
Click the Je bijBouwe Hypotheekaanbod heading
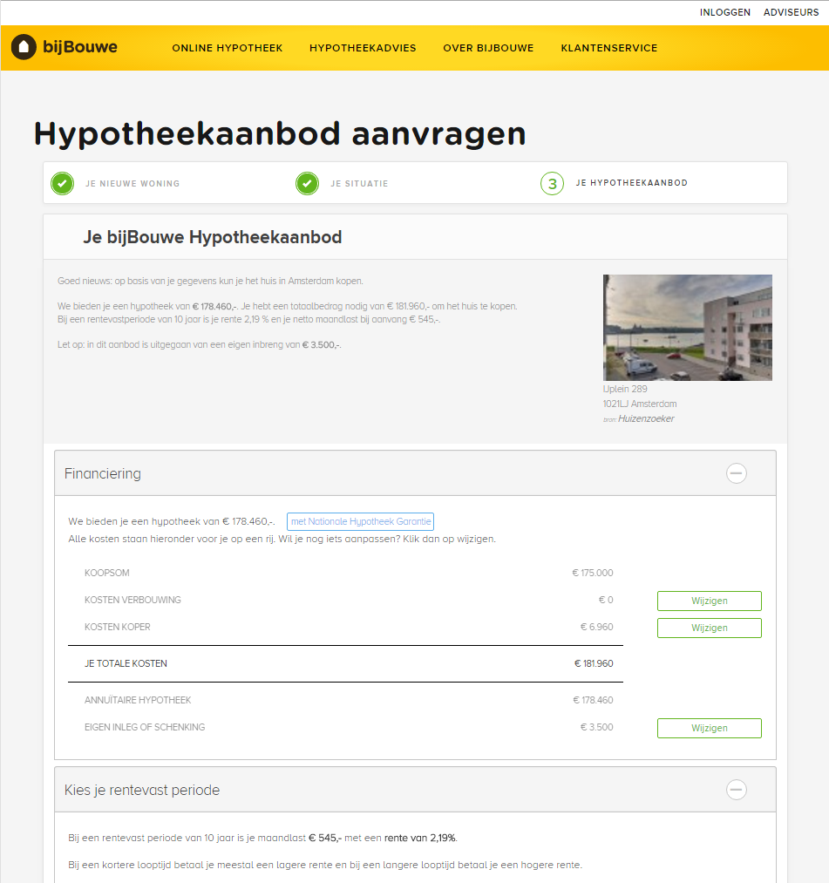[x=213, y=237]
